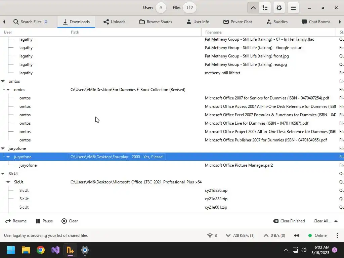Select the cy21d832.zip file row
Screen dimensions: 344x258
tap(172, 199)
